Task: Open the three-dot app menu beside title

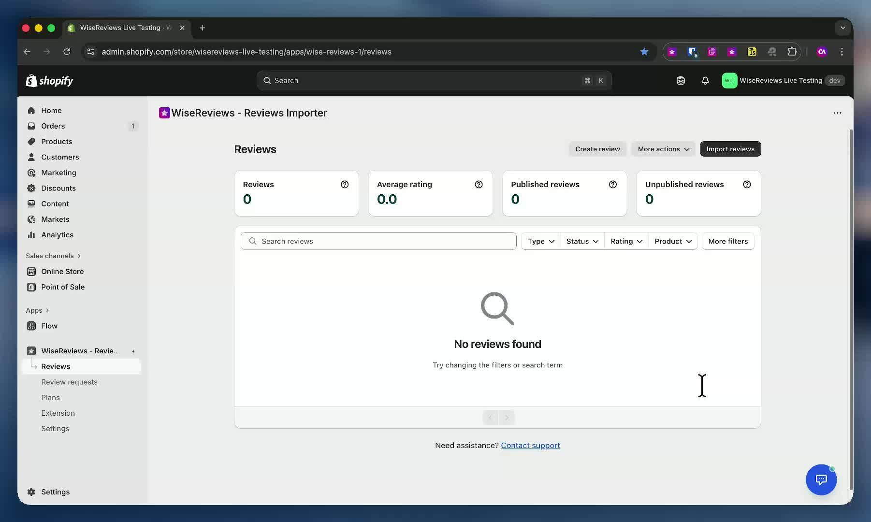Action: [x=837, y=113]
